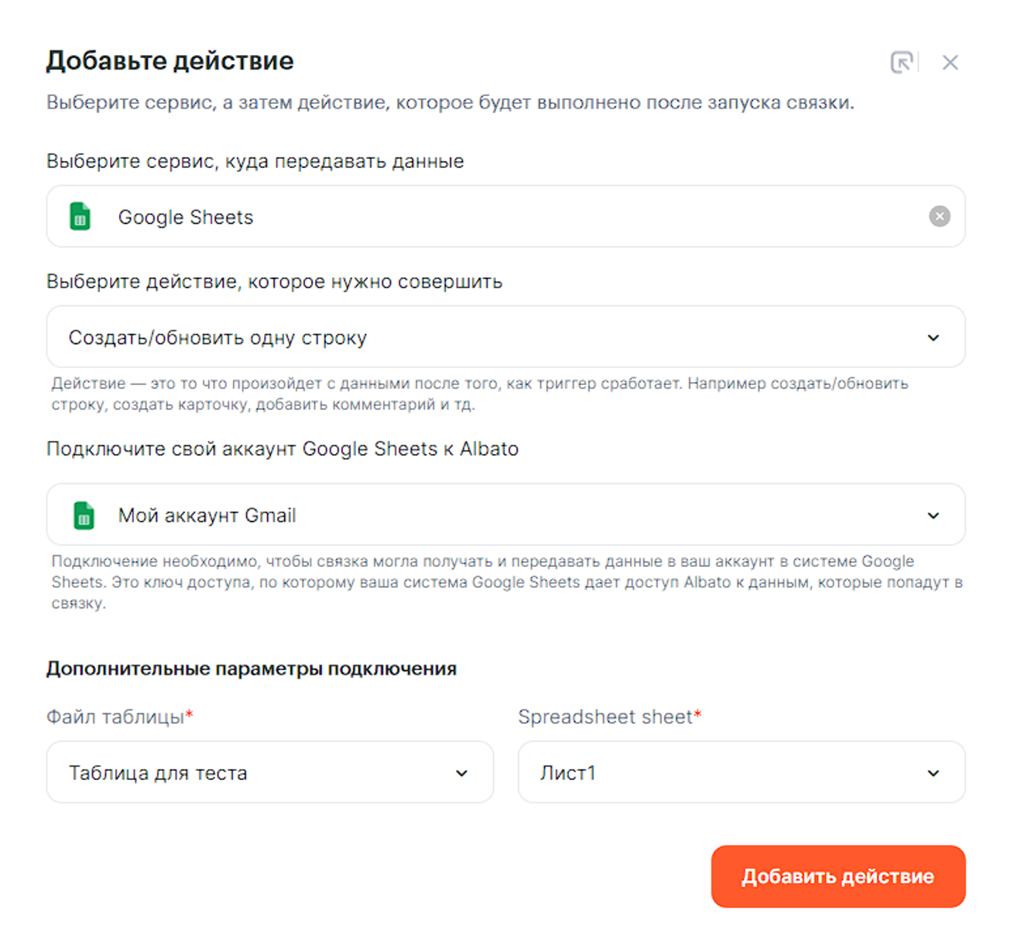Image resolution: width=1014 pixels, height=935 pixels.
Task: Clear the selected Google Sheets service
Action: (x=939, y=216)
